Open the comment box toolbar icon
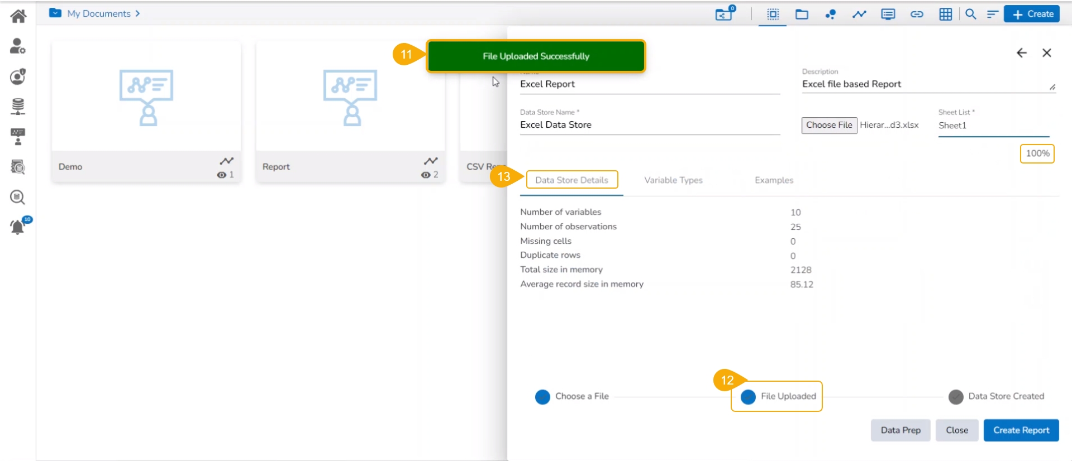 888,15
